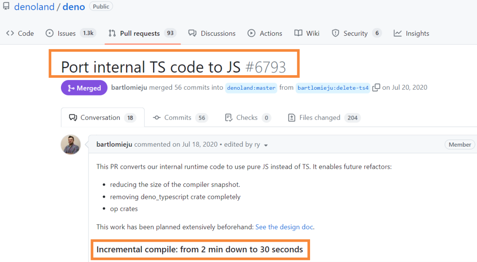Switch to the Checks tab
Viewport: 477px width, 262px height.
coord(246,118)
